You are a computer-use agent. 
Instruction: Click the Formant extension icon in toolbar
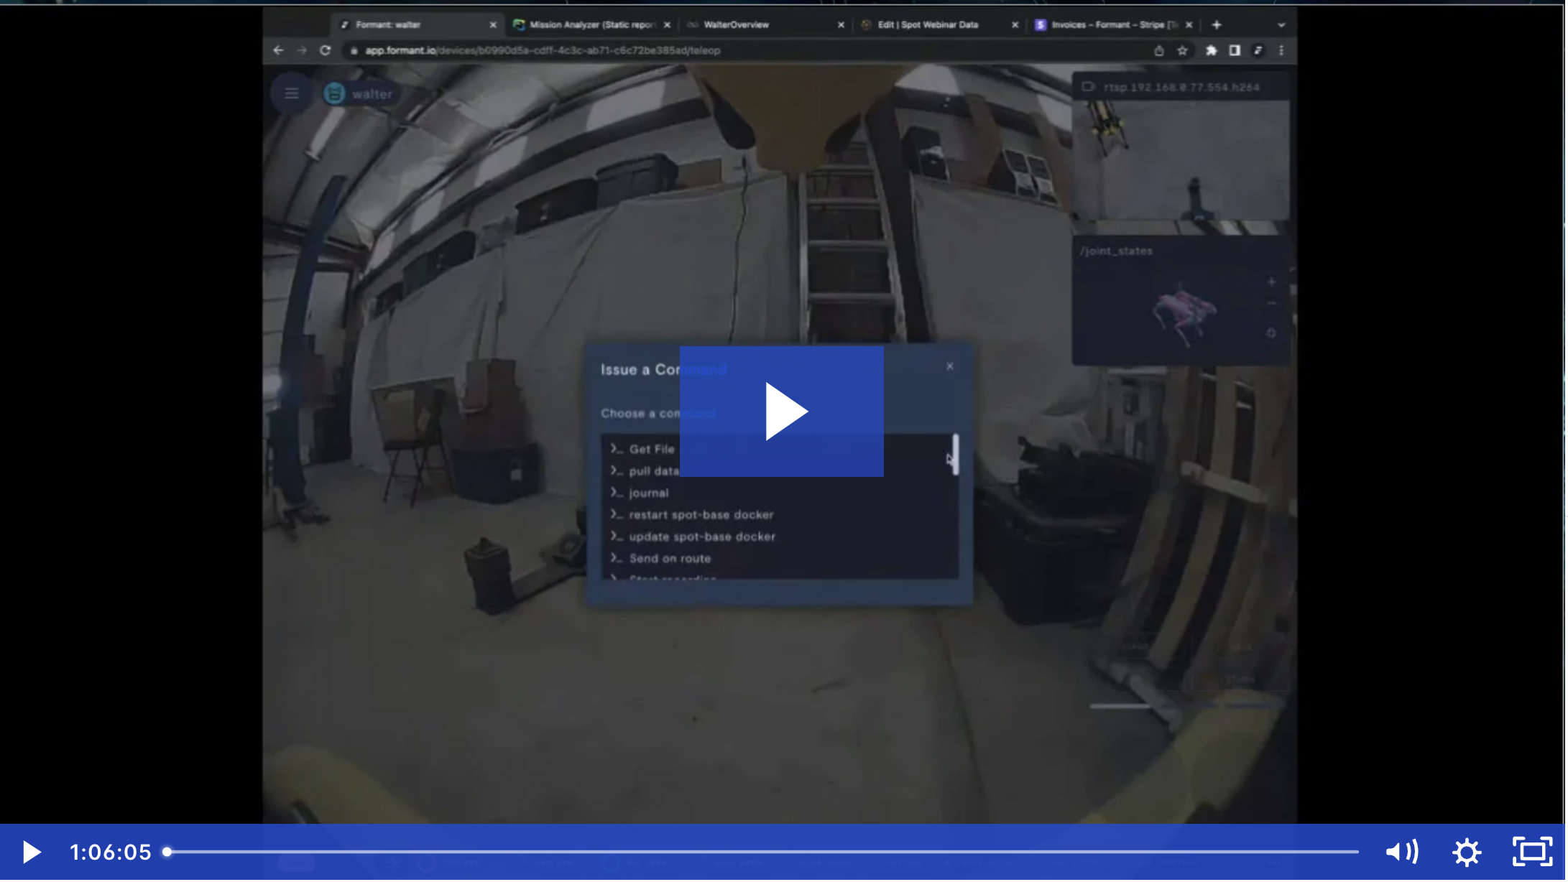pyautogui.click(x=1259, y=51)
